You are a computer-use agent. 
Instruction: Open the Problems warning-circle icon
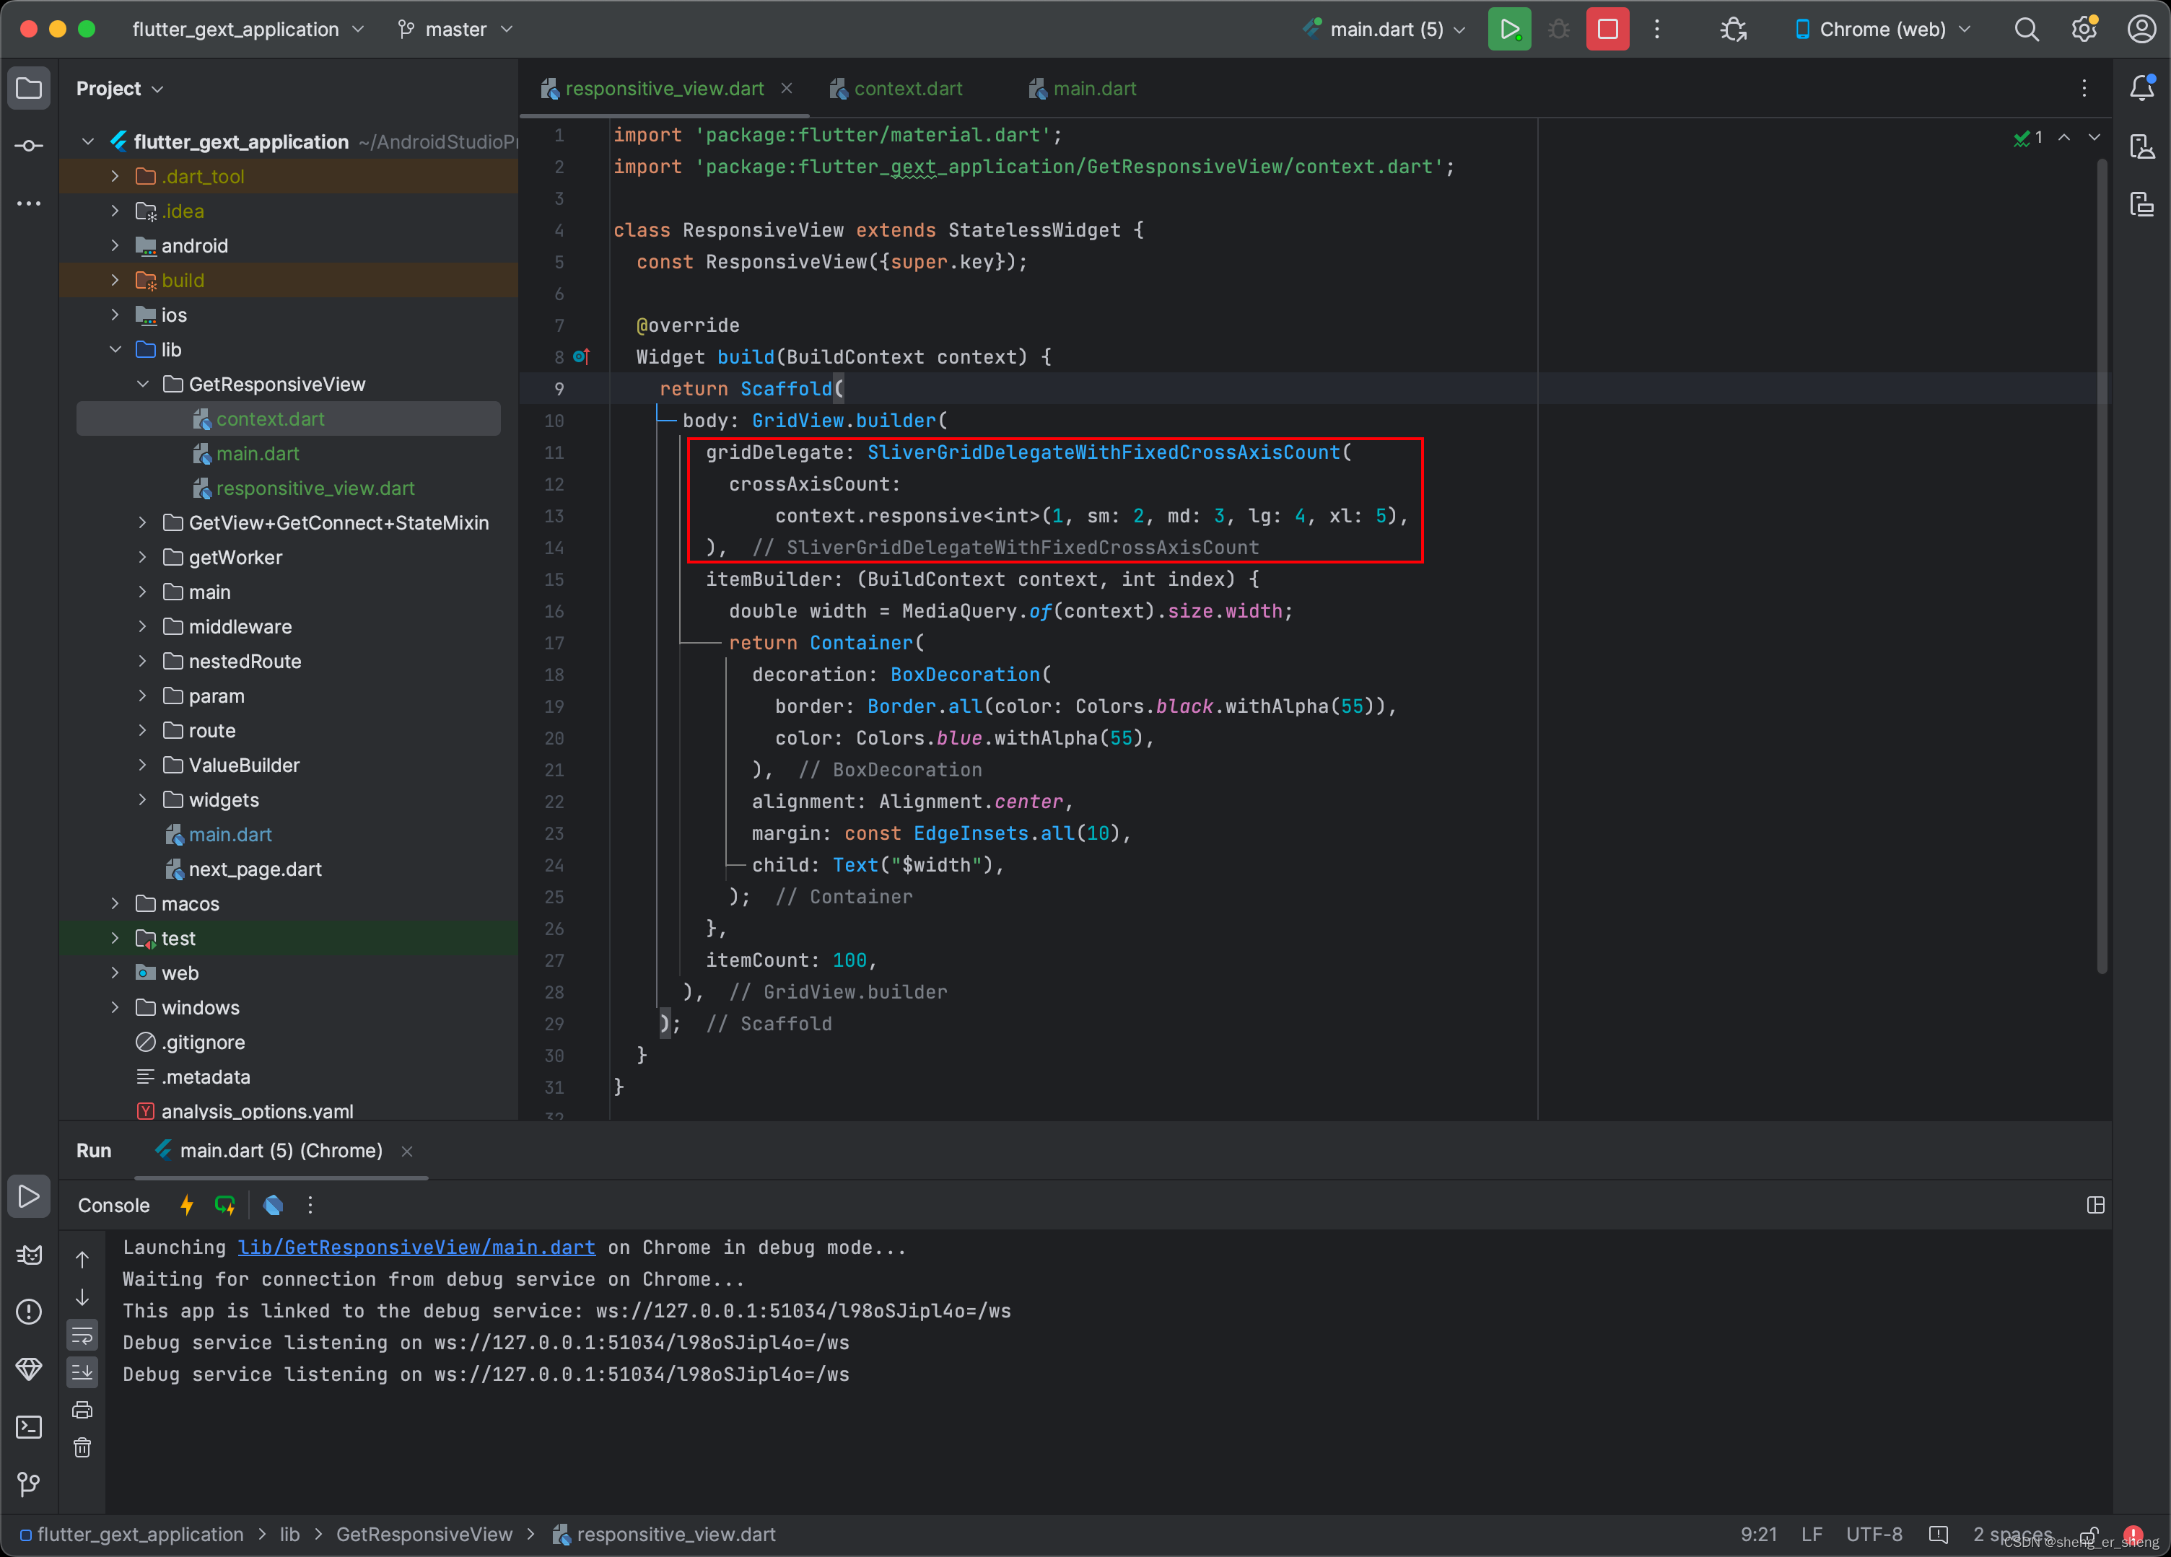[29, 1311]
